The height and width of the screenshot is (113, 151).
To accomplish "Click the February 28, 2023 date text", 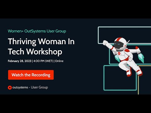I will 20,61.
